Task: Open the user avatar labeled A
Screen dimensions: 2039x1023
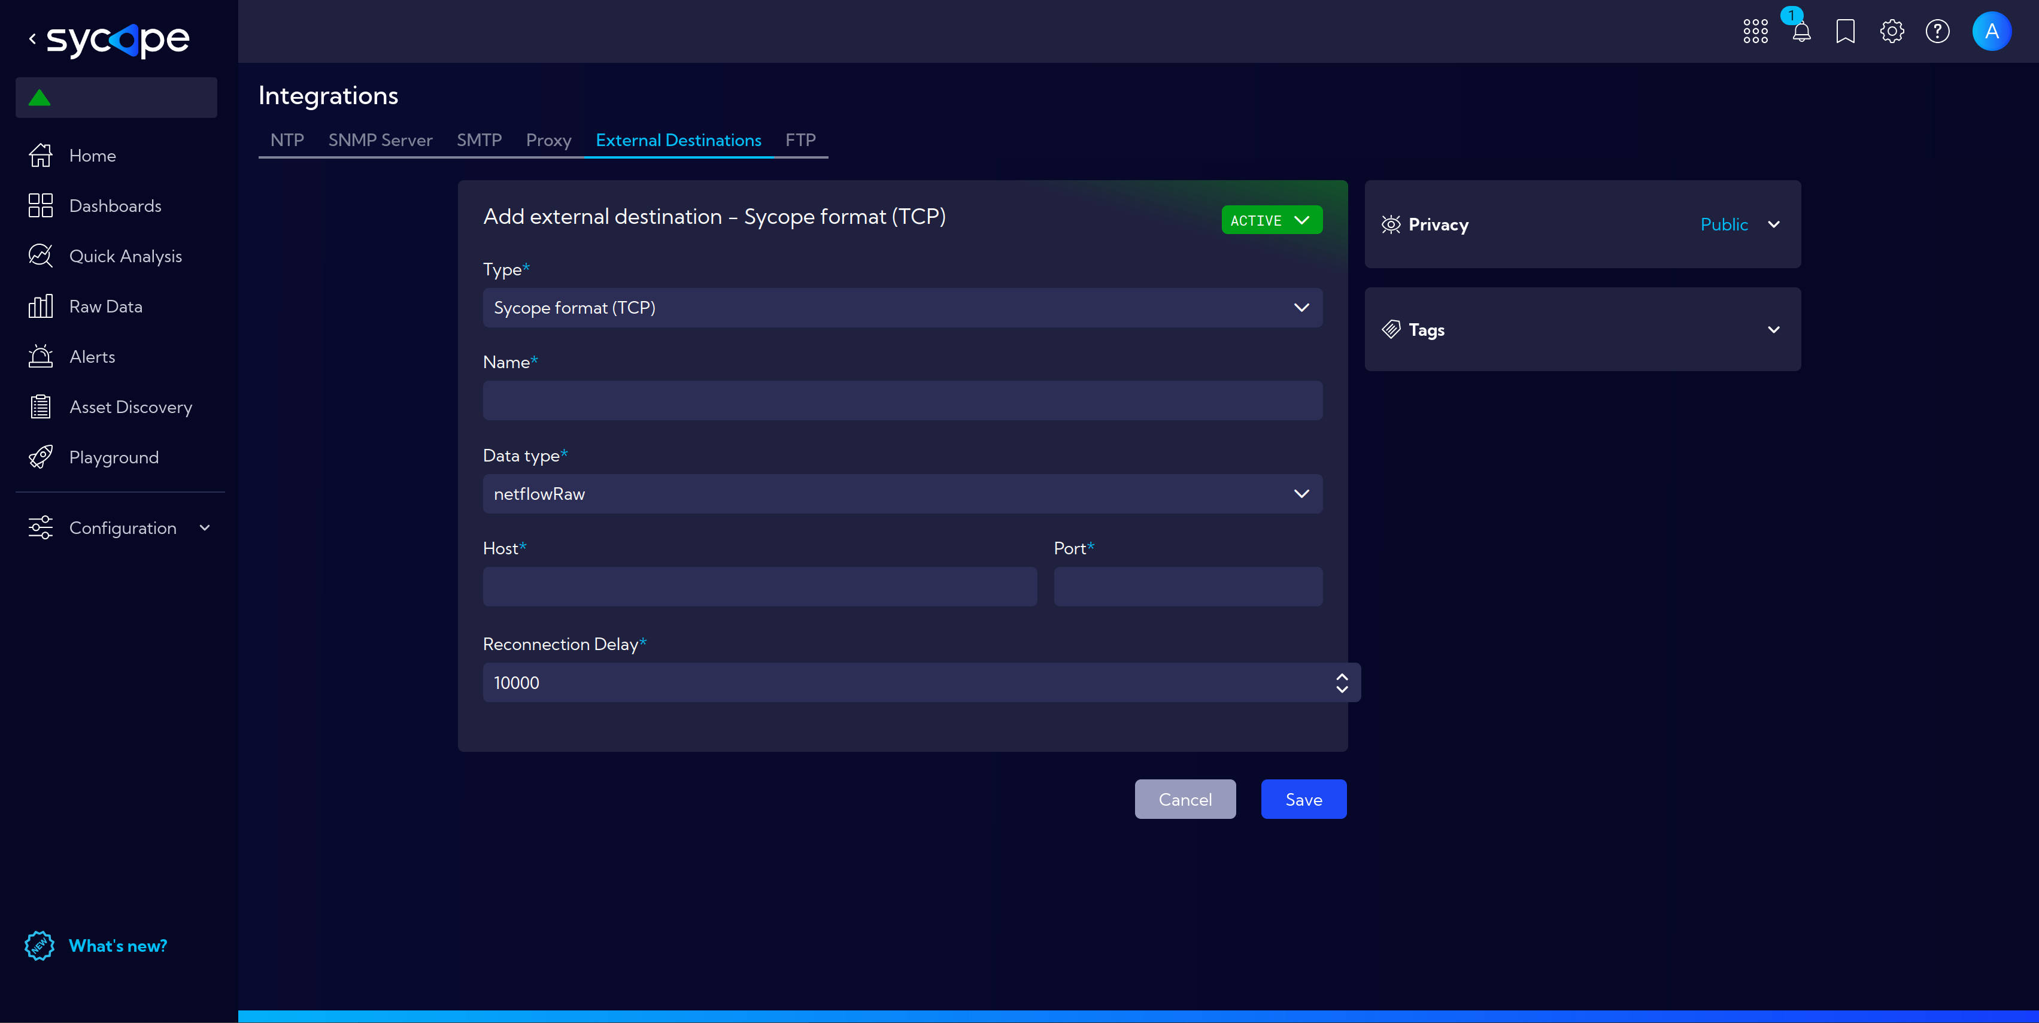Action: click(1992, 32)
